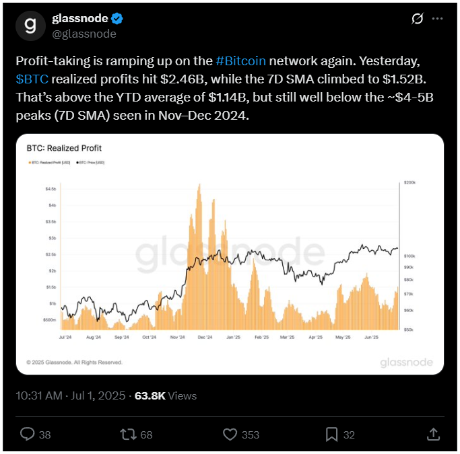The width and height of the screenshot is (460, 454).
Task: Open the glassnode display name
Action: 80,18
